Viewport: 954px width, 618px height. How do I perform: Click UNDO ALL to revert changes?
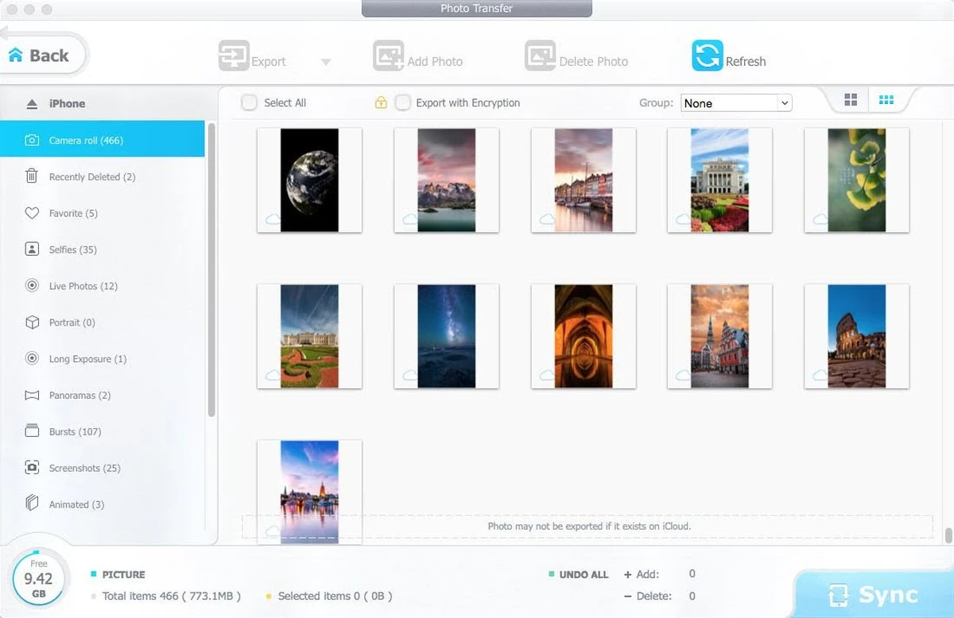583,574
